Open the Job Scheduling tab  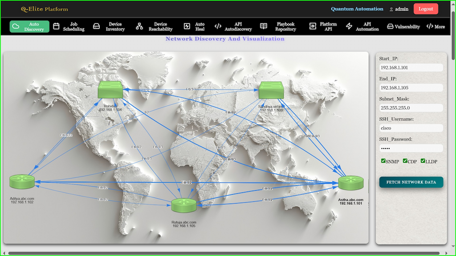tap(69, 27)
